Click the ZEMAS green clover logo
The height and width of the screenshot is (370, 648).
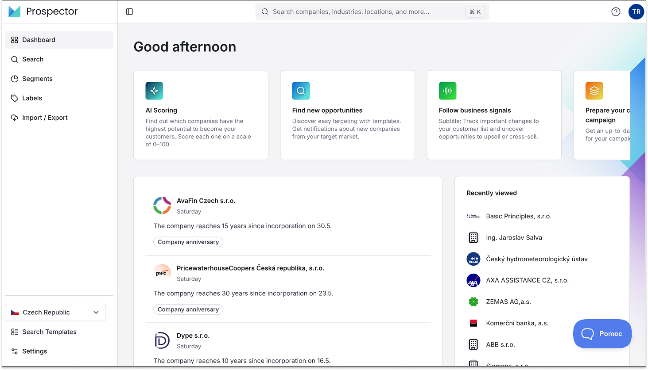click(x=473, y=302)
